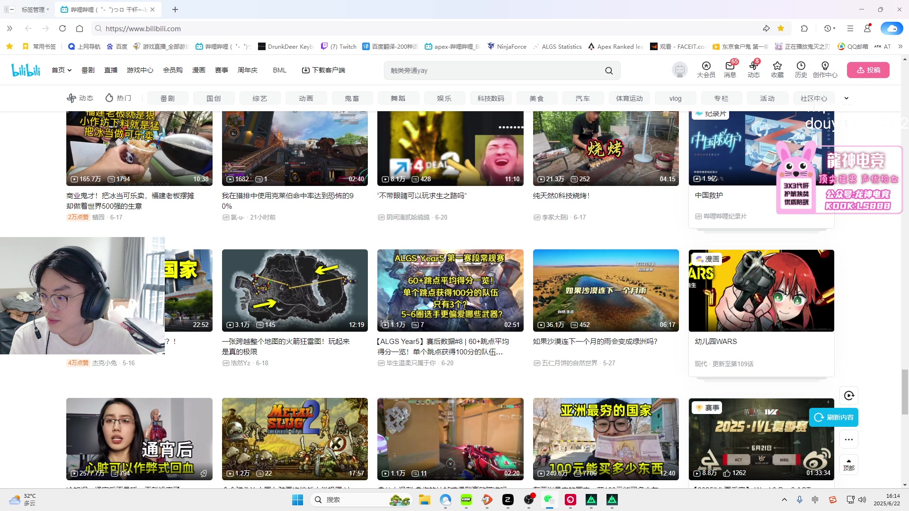
Task: Click the browser home icon
Action: pyautogui.click(x=80, y=28)
